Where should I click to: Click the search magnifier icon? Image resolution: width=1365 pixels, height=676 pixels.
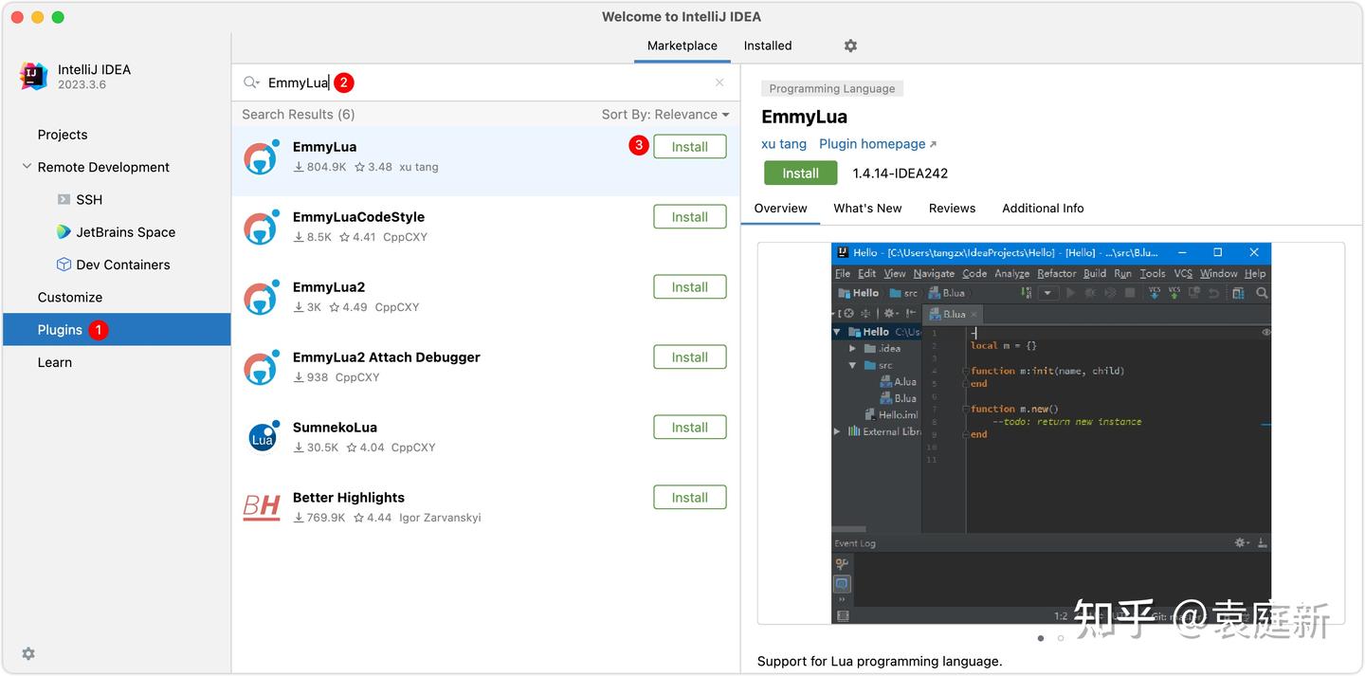(251, 82)
